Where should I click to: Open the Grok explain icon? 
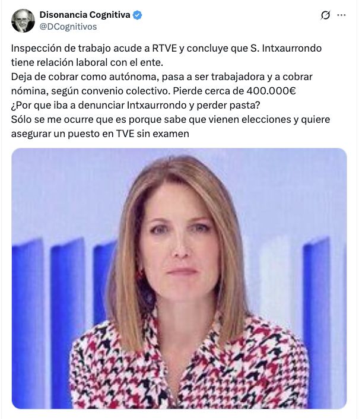[325, 15]
